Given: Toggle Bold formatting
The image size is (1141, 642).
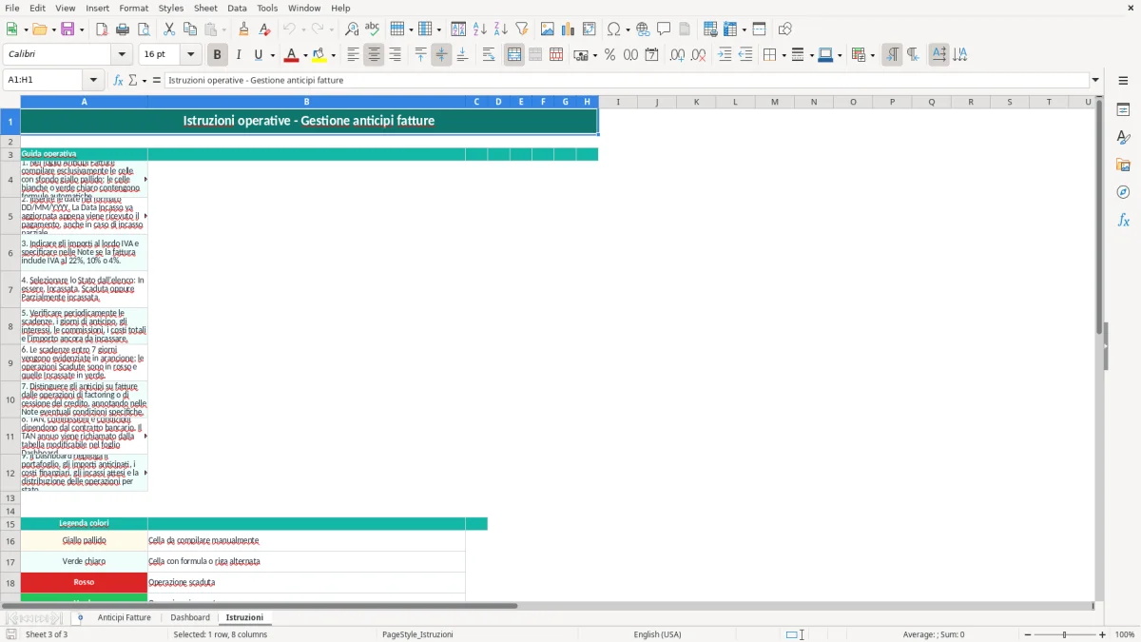Looking at the screenshot, I should pyautogui.click(x=218, y=55).
